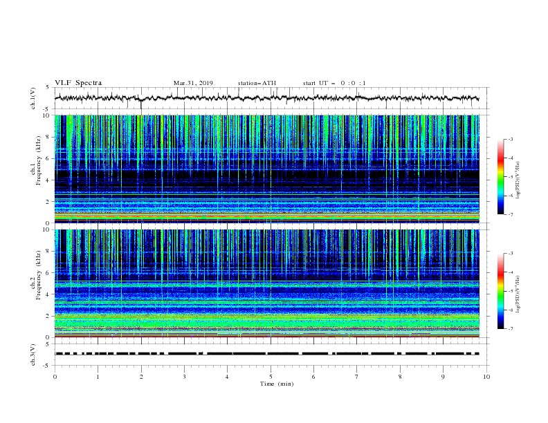
Task: Click the ch.1 colorbar "log(PSD)(V²/Hz)" label
Action: point(518,180)
